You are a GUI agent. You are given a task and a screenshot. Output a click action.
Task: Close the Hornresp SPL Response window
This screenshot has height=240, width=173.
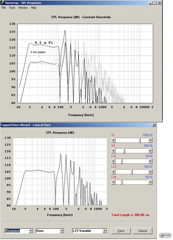tap(159, 3)
